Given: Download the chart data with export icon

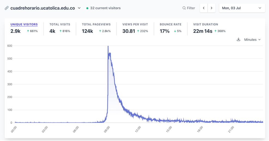Looking at the screenshot, I should coord(238,39).
